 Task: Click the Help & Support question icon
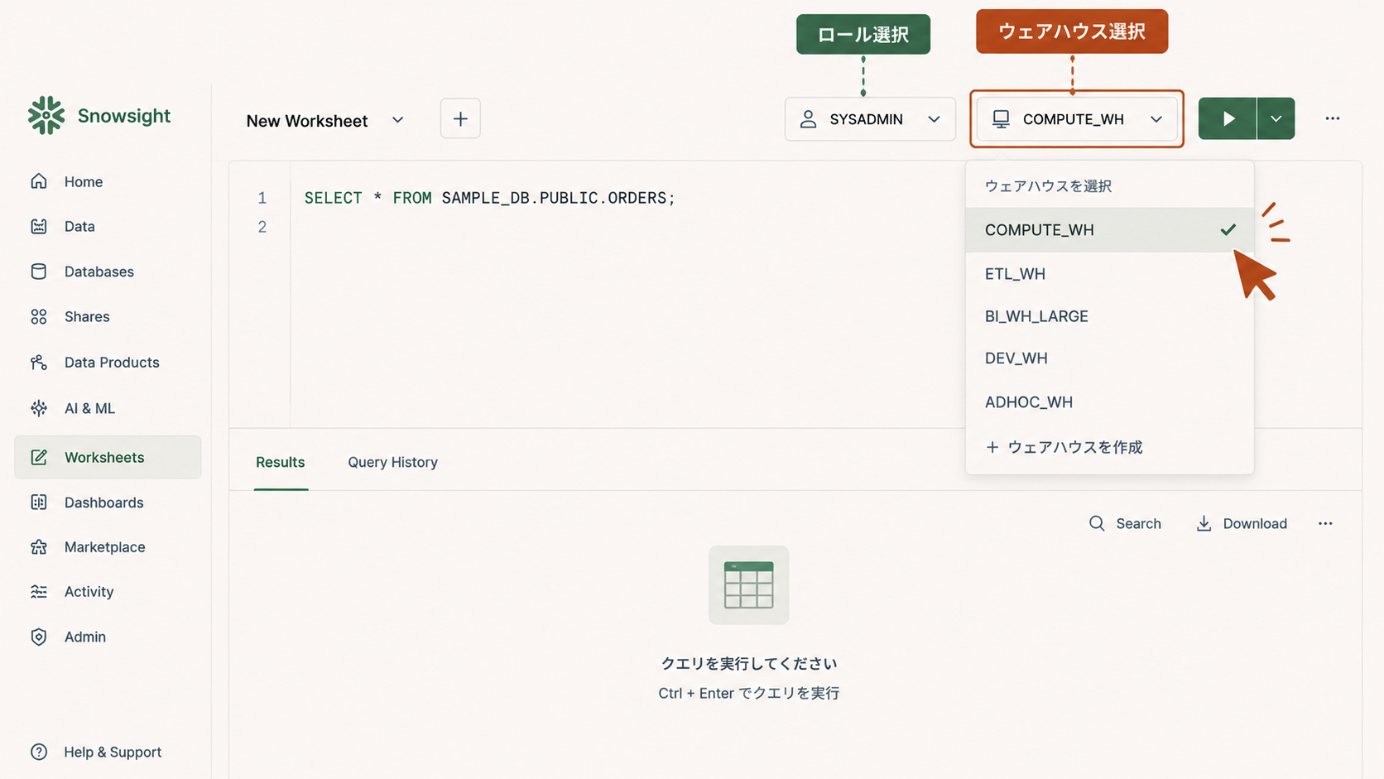coord(39,752)
